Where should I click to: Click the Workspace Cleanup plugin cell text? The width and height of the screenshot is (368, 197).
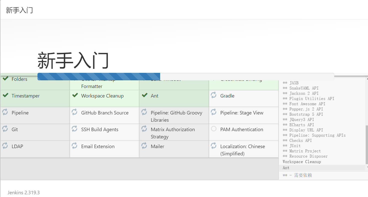tap(102, 96)
